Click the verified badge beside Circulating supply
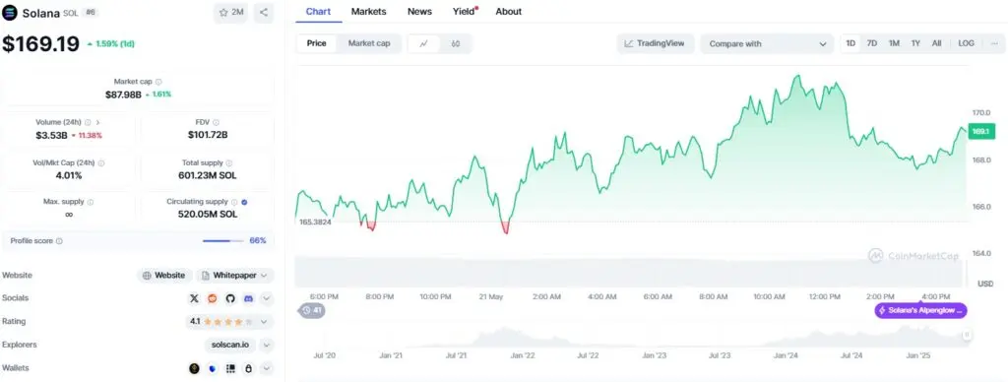This screenshot has width=1008, height=382. coord(245,202)
